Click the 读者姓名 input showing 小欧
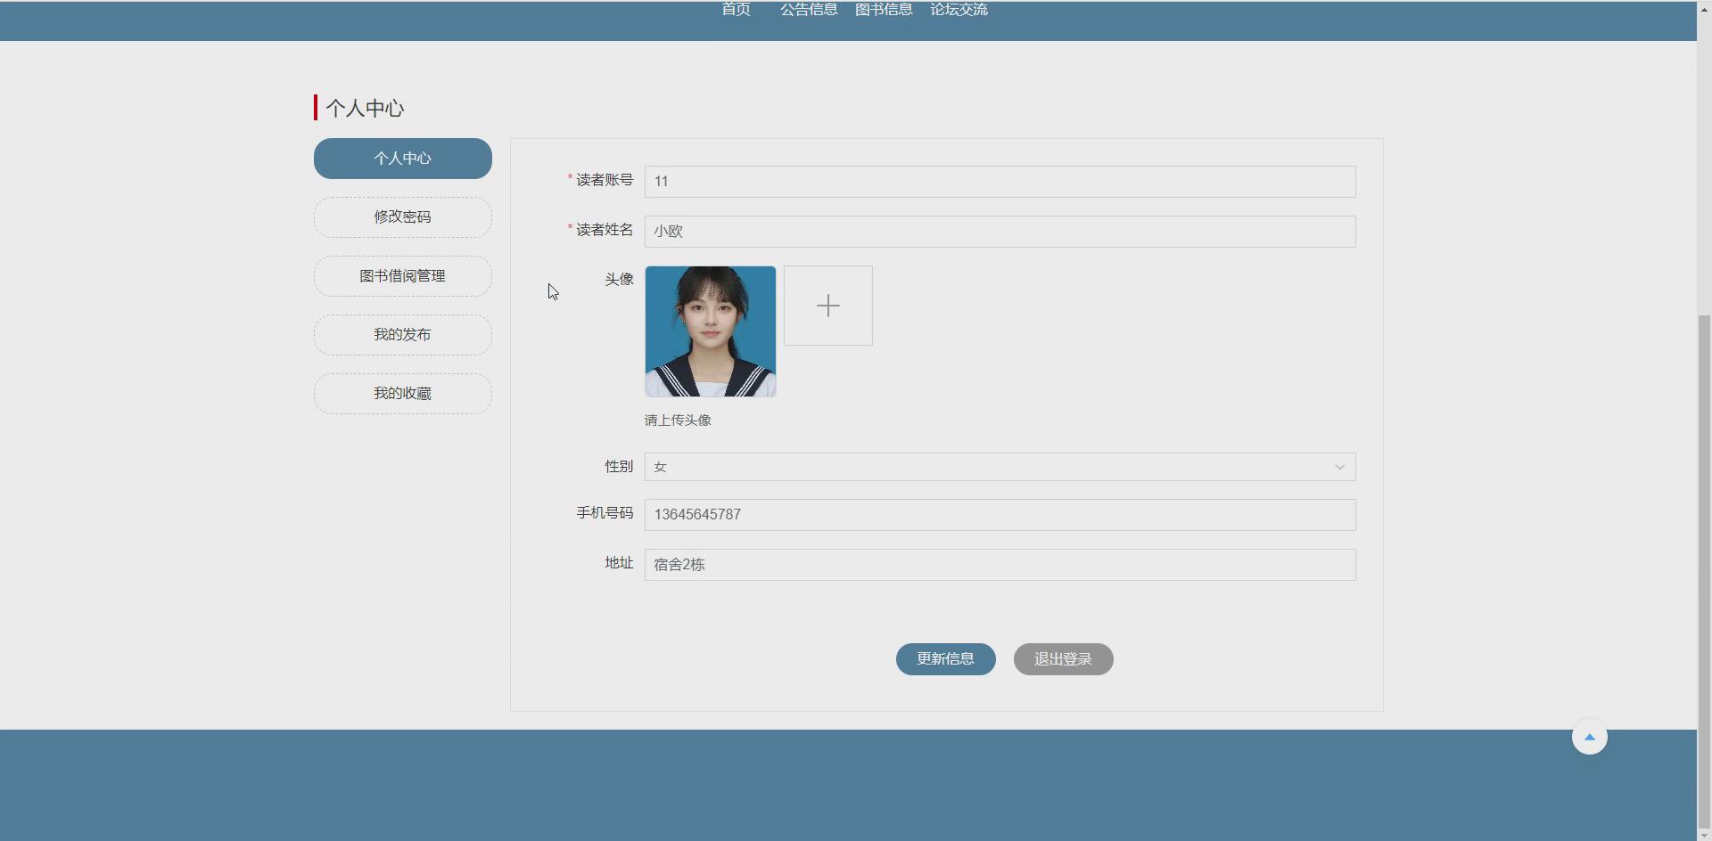 (x=999, y=231)
